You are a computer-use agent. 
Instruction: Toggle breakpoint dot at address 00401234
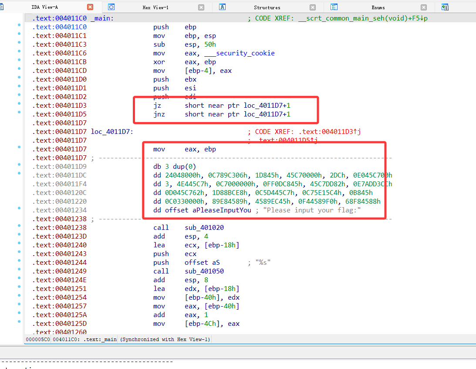[x=19, y=208]
